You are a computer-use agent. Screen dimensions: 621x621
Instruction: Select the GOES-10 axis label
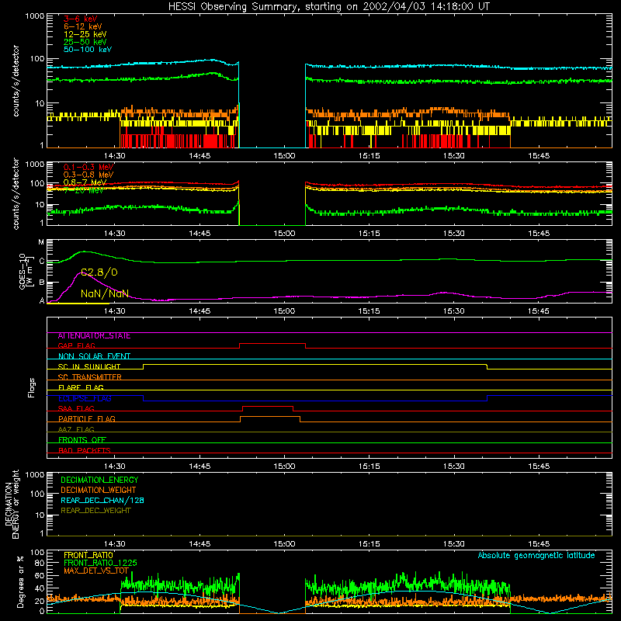(25, 272)
